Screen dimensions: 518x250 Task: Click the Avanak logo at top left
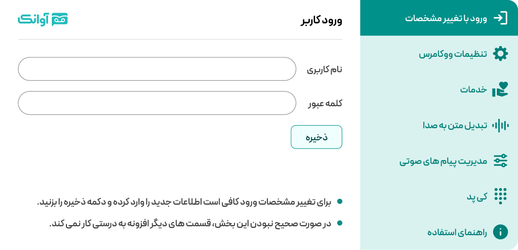click(x=43, y=19)
